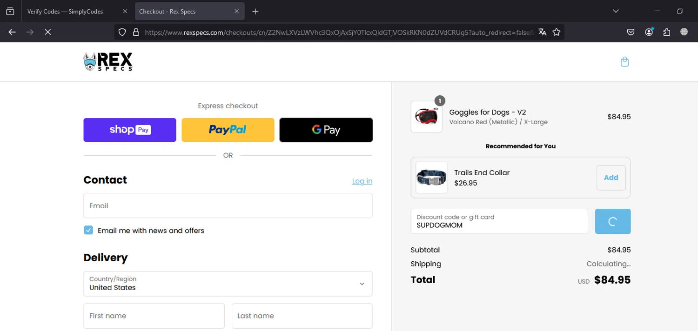This screenshot has width=698, height=331.
Task: Toggle Email me with news and offers
Action: (x=88, y=230)
